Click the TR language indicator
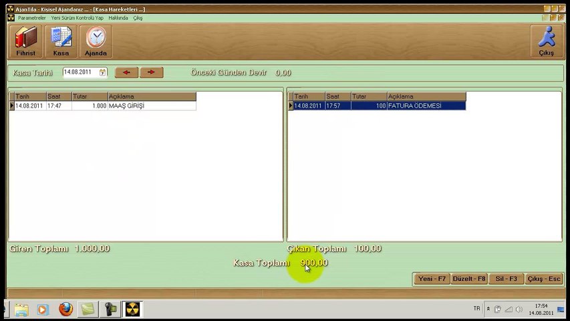Viewport: 570px width, 321px height. (x=476, y=308)
